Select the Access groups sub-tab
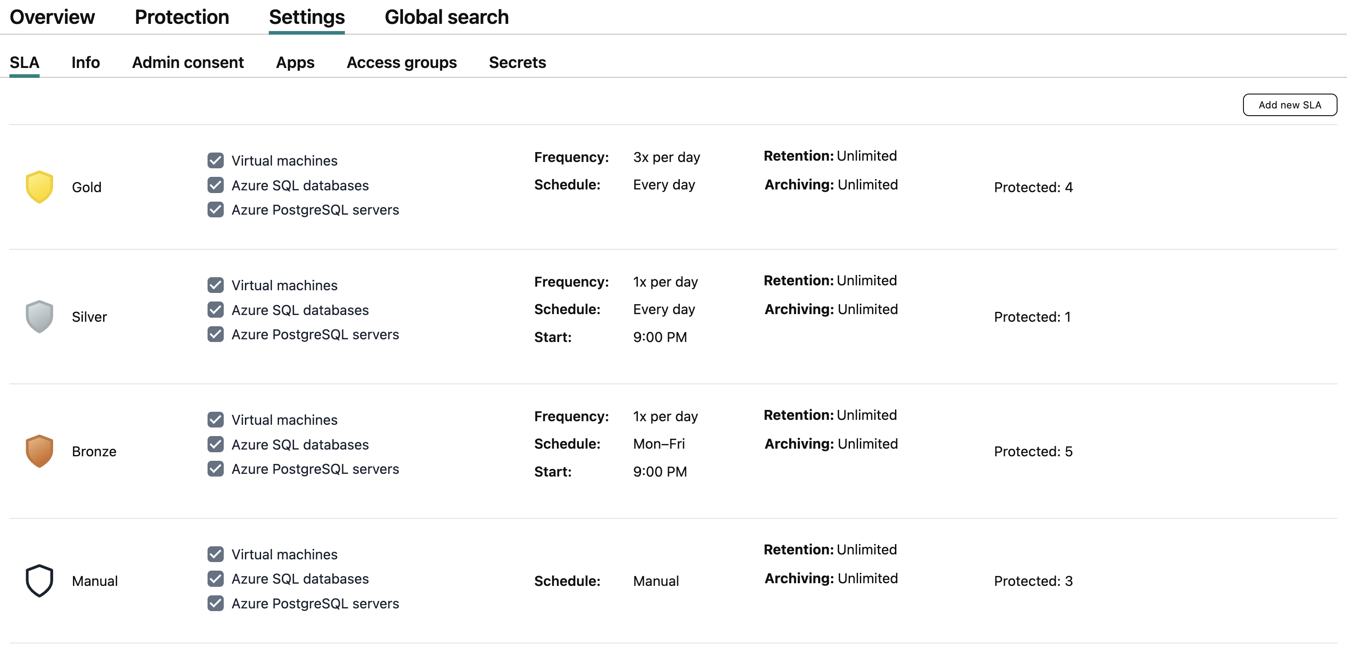The height and width of the screenshot is (648, 1347). pyautogui.click(x=402, y=62)
